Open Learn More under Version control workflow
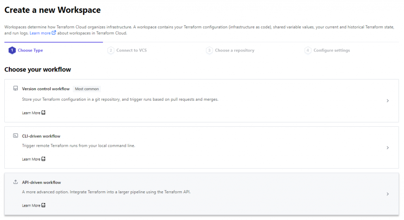 point(31,113)
